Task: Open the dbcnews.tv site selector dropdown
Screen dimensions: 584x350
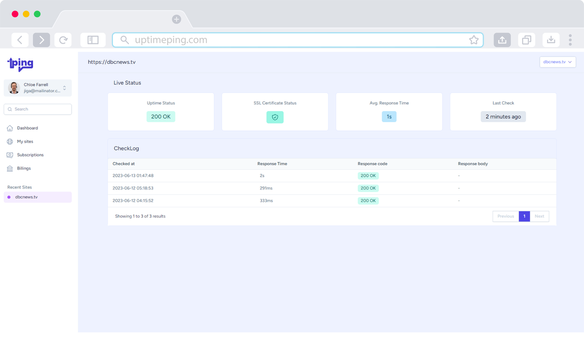Action: [557, 62]
